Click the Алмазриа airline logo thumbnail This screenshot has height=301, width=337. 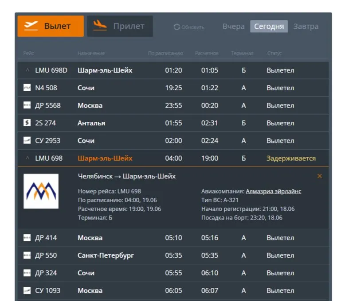tap(41, 191)
